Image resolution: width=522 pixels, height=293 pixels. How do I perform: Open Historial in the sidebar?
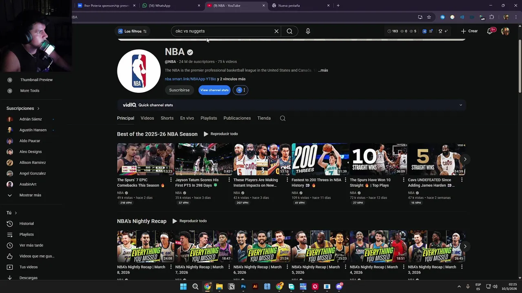tap(27, 223)
